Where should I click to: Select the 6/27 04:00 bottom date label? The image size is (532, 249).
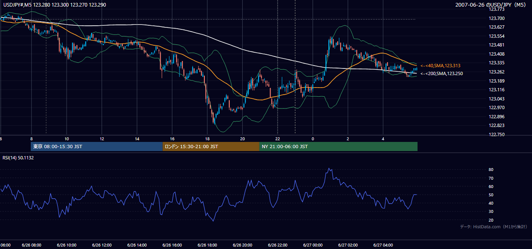pos(383,245)
